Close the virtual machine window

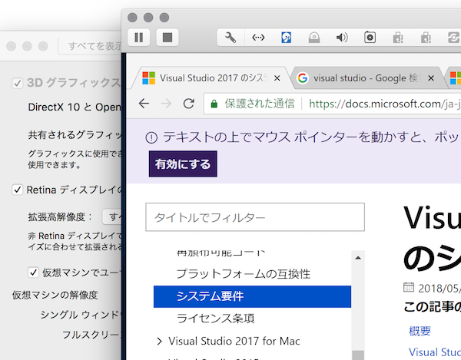click(x=132, y=18)
